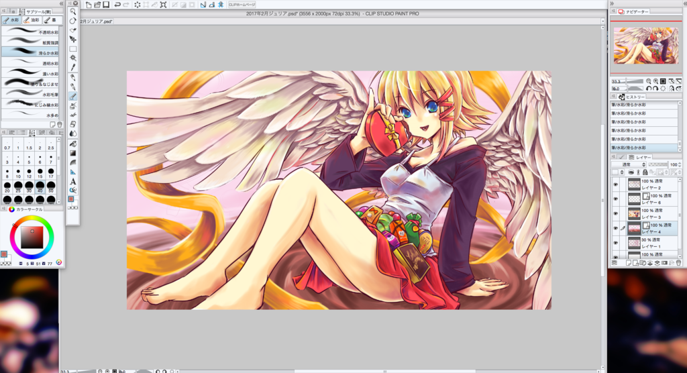Hide レイヤー 6 with its eye icon
The image size is (687, 373).
(x=615, y=199)
